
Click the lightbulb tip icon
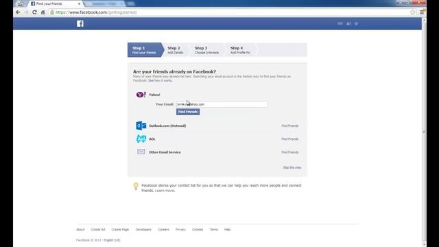[x=136, y=186]
